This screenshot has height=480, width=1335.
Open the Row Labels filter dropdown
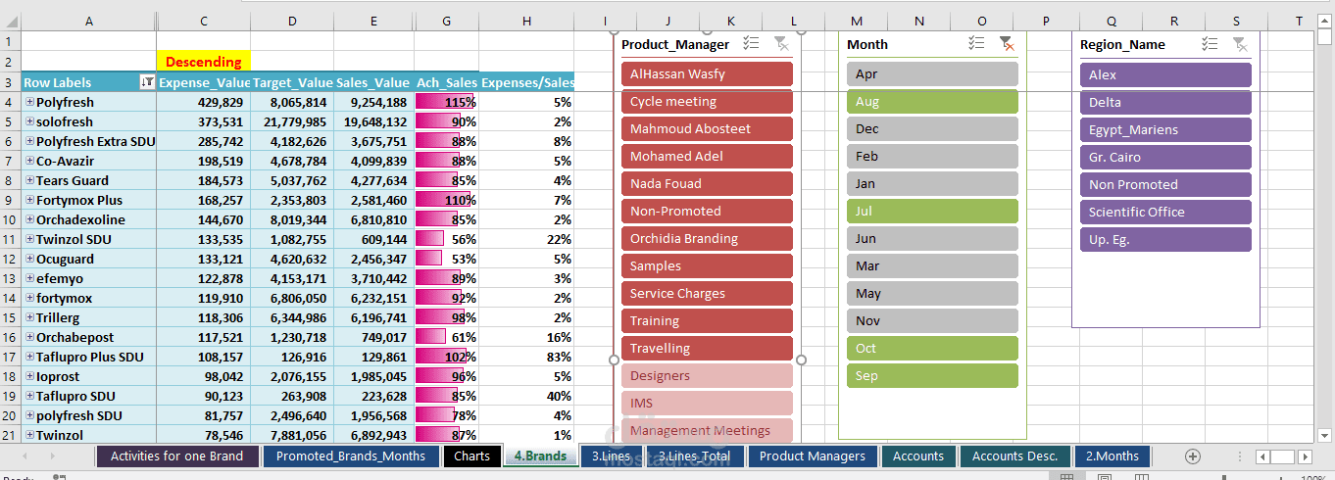coord(147,83)
